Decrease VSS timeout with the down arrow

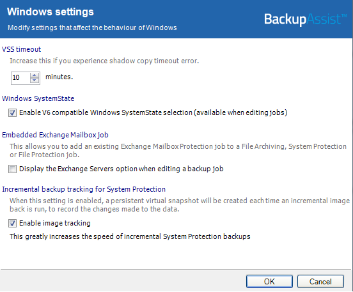[35, 81]
